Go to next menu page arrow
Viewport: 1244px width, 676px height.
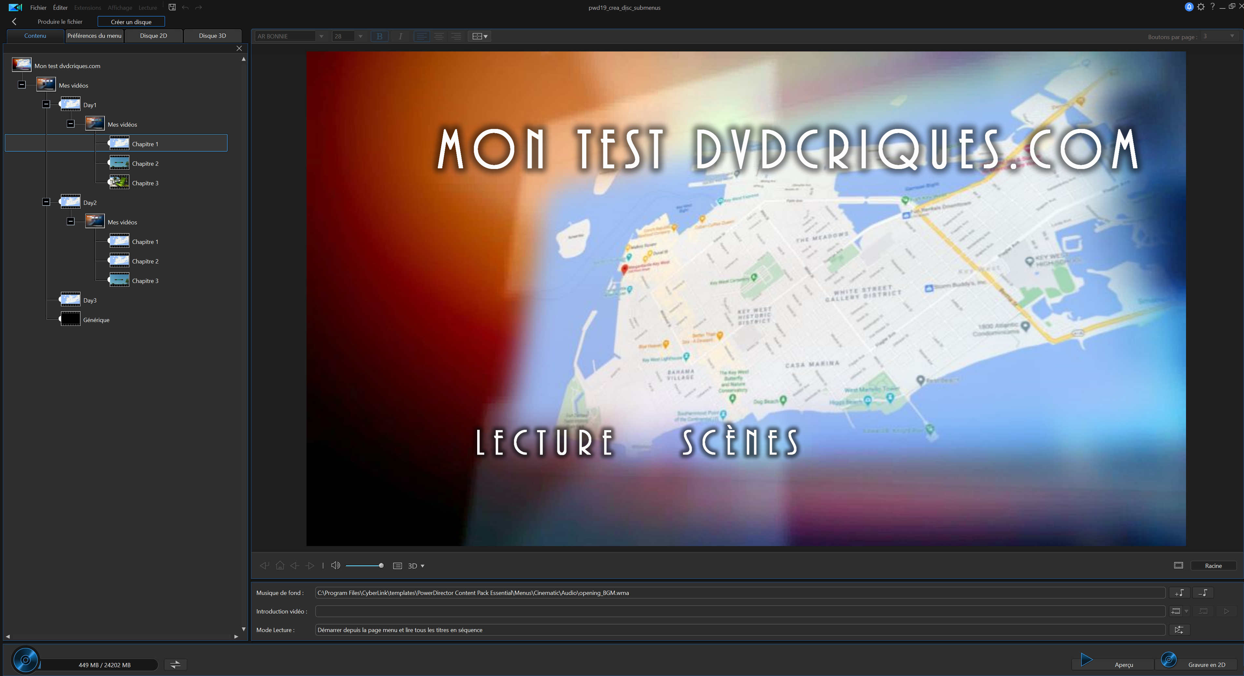pyautogui.click(x=310, y=565)
